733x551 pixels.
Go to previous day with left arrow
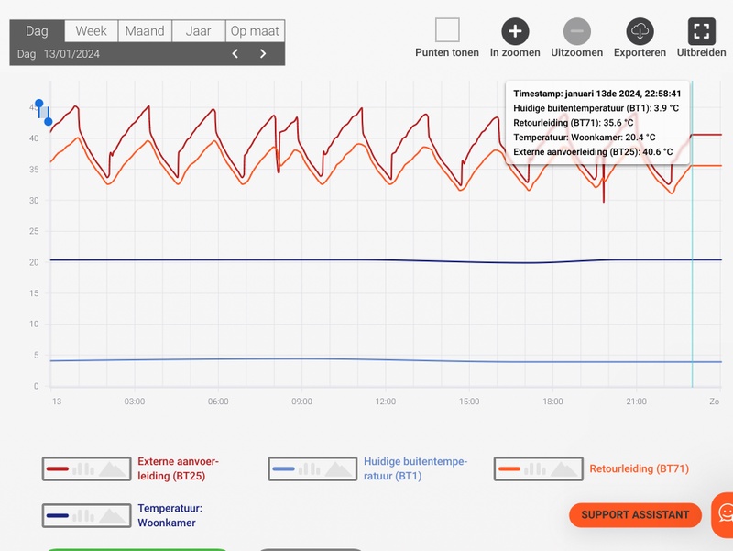point(235,54)
